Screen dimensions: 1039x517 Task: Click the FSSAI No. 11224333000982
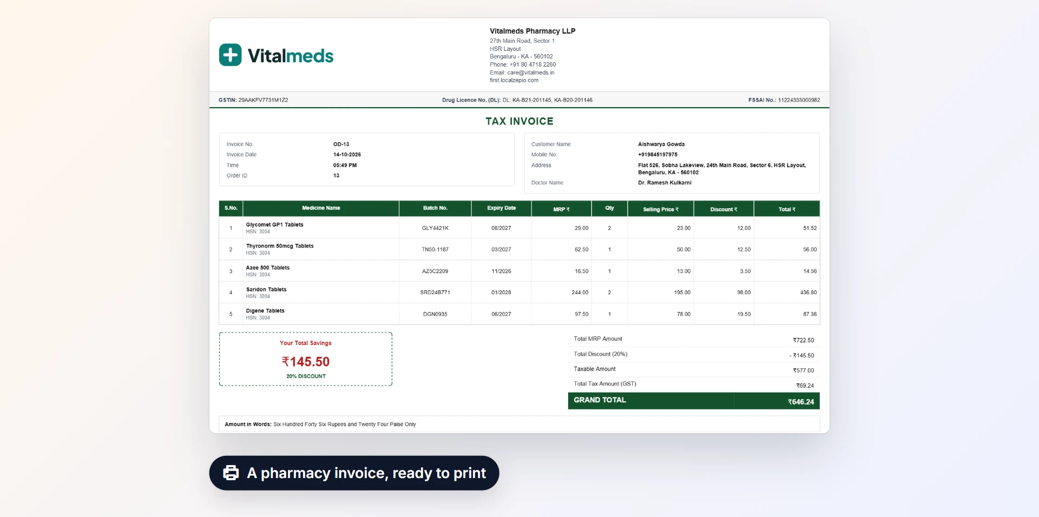784,100
